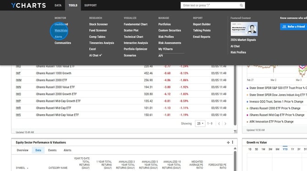Viewport: 307px width, 171px height.
Task: Open Email Reports
Action: pyautogui.click(x=202, y=37)
